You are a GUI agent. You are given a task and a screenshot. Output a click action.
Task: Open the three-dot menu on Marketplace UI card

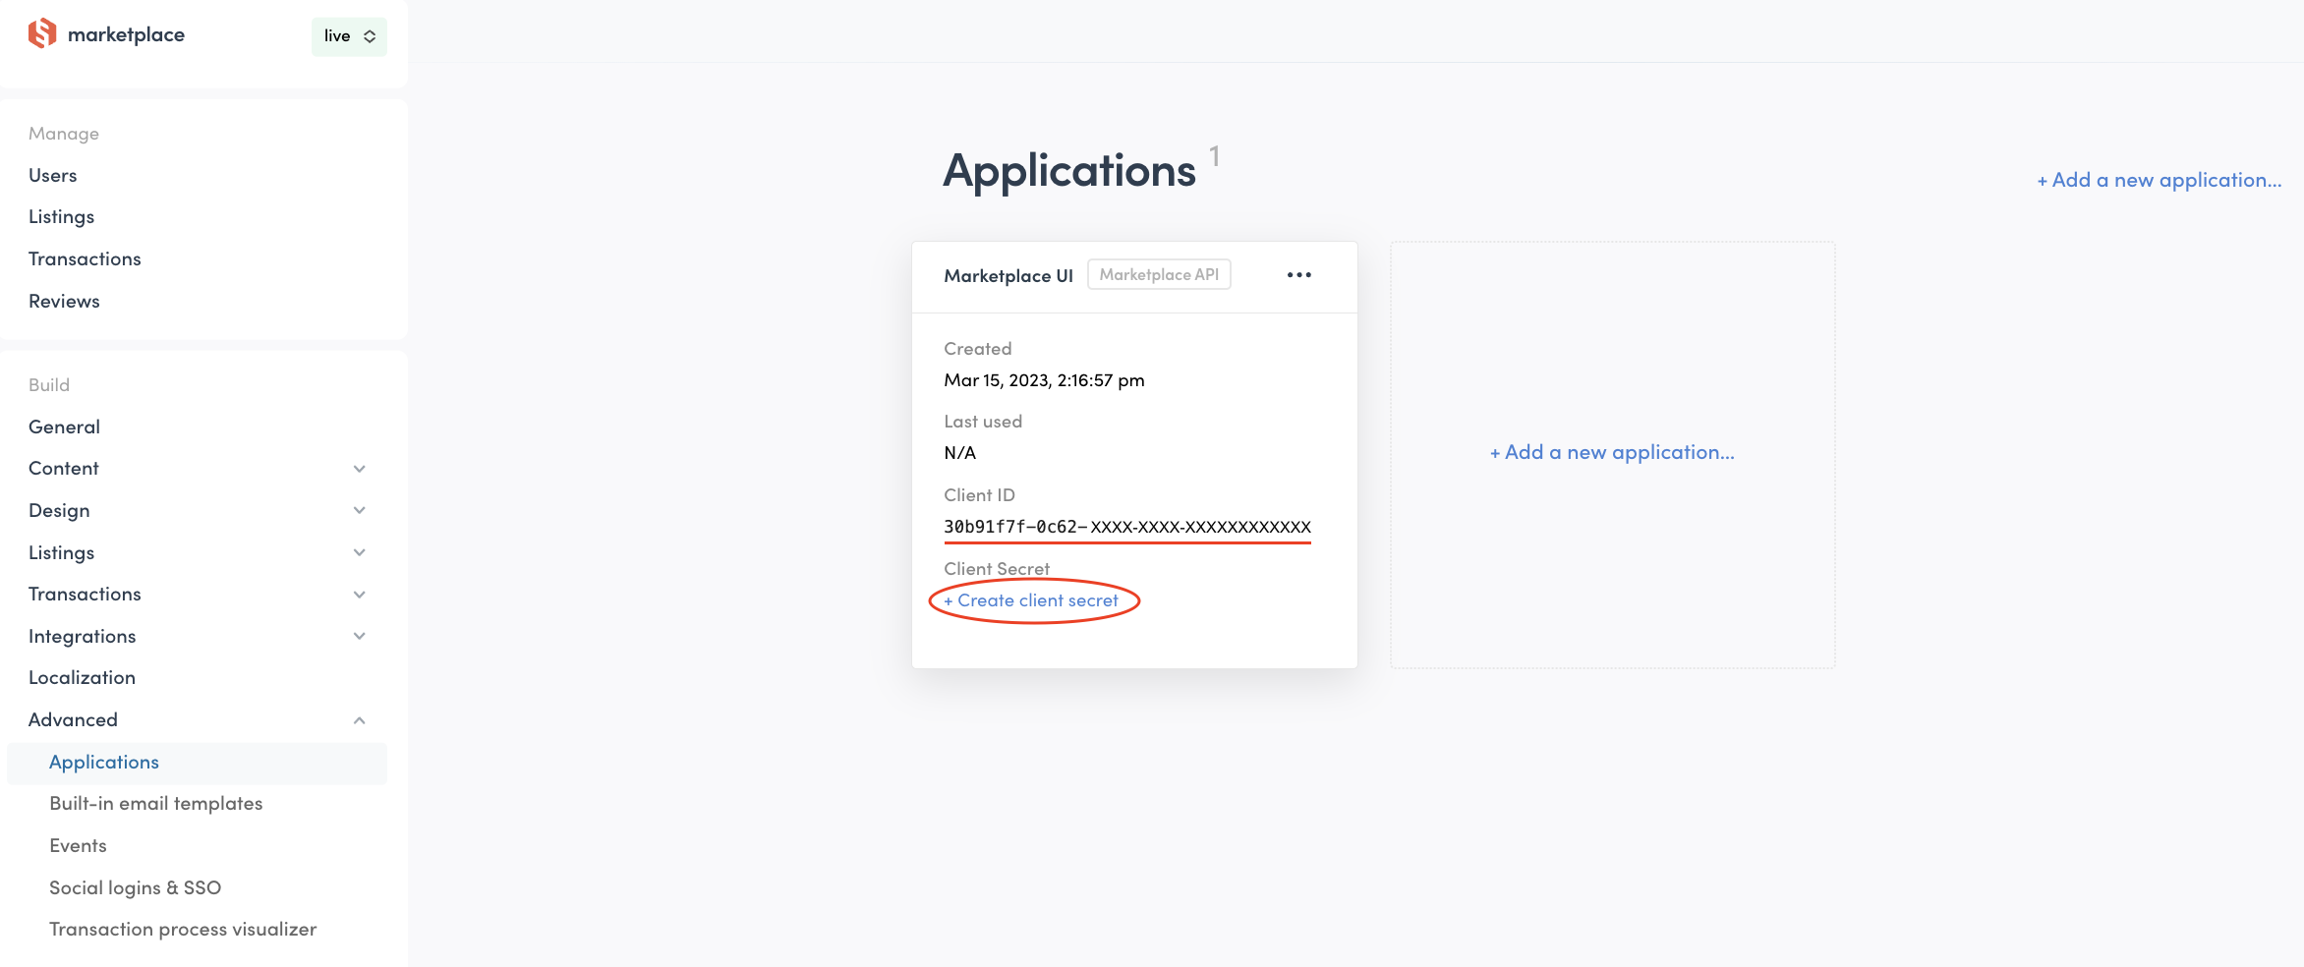(x=1298, y=275)
